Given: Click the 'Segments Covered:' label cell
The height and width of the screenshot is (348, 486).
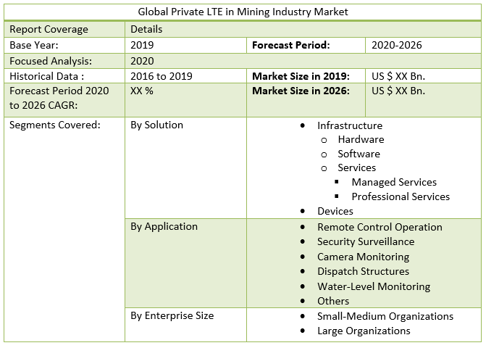Looking at the screenshot, I should pyautogui.click(x=54, y=125).
